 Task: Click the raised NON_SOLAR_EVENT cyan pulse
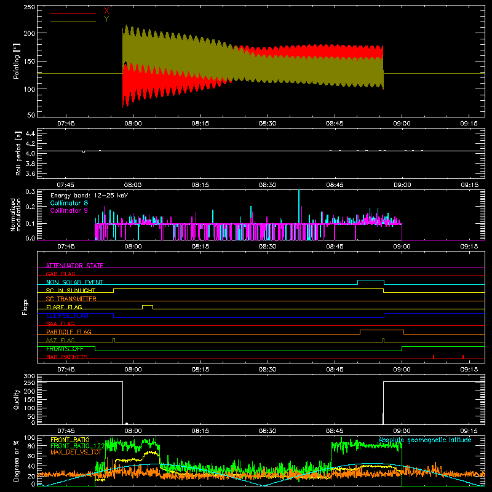[371, 280]
